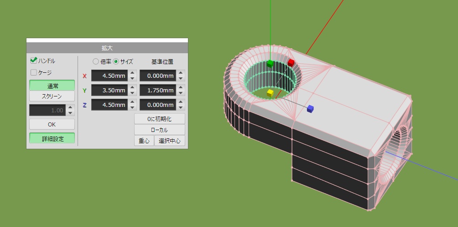Viewport: 458px width, 227px height.
Task: Click the 重心 button
Action: 144,141
